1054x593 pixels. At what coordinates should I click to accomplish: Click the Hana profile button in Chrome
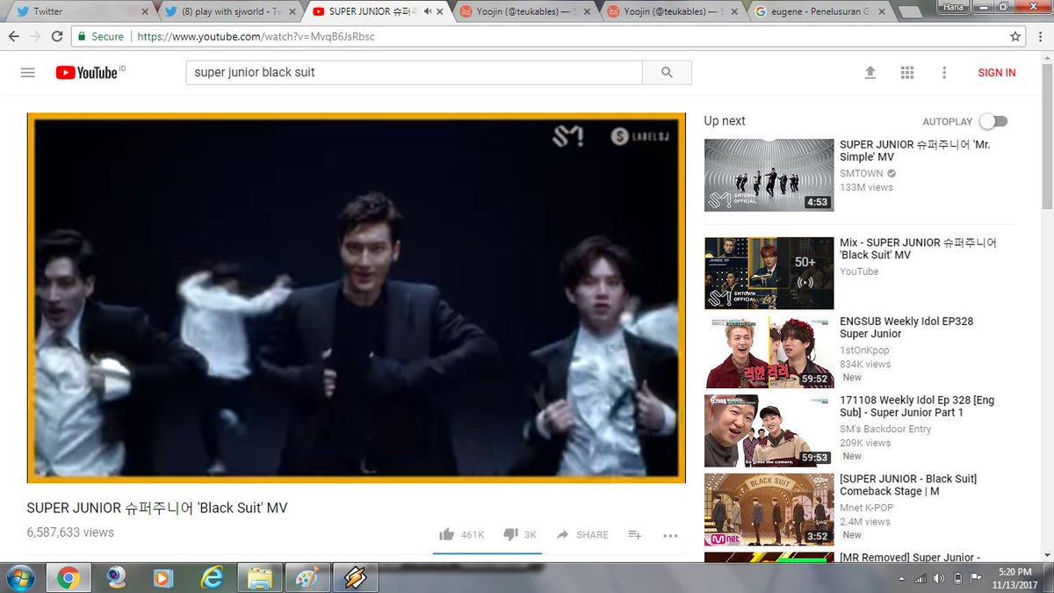click(952, 6)
